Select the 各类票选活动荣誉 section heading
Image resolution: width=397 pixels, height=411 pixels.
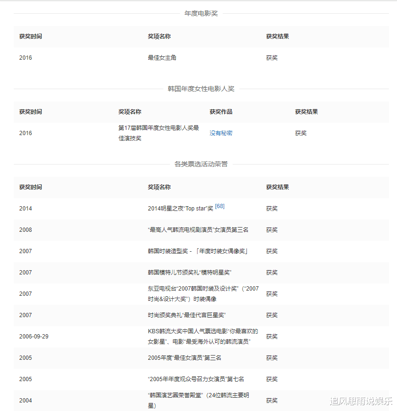pyautogui.click(x=201, y=164)
